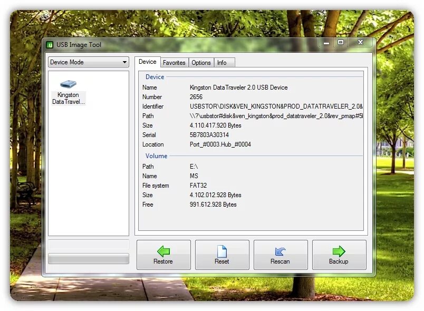The image size is (424, 311).
Task: Click the serial value 5B7803A30314
Action: point(209,135)
